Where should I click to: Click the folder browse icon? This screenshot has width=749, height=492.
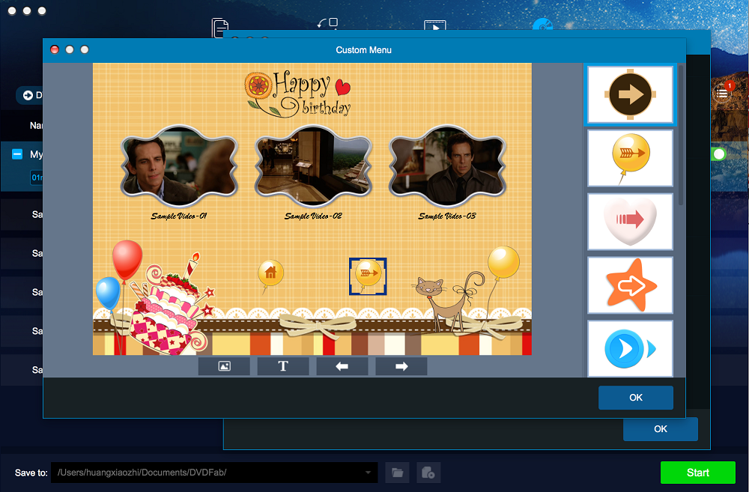pos(397,473)
